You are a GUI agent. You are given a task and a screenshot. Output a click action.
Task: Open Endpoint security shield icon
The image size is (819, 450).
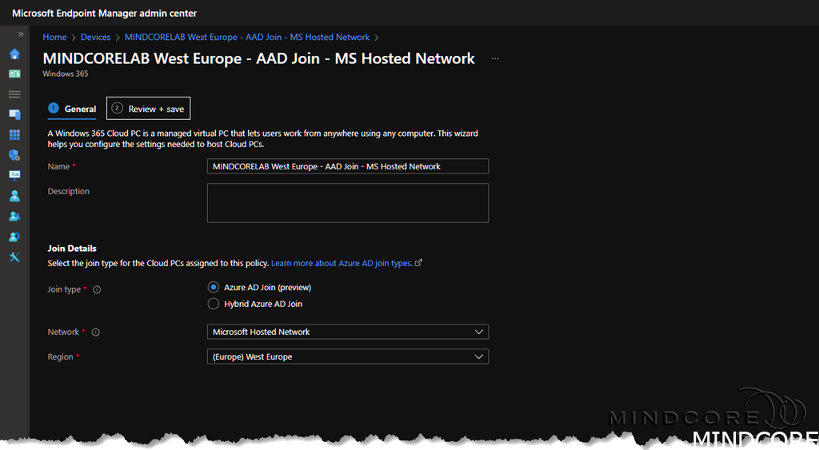(x=14, y=155)
